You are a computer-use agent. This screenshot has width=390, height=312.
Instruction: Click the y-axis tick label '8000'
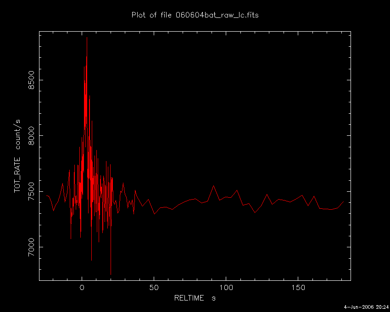[31, 136]
